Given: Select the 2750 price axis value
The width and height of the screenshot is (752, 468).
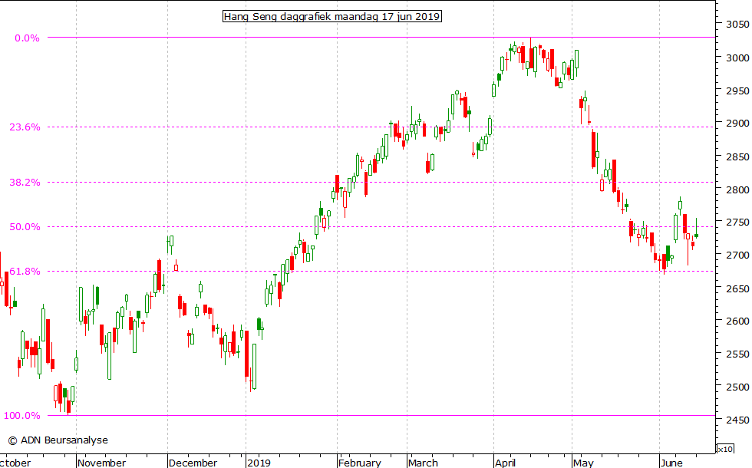Looking at the screenshot, I should pyautogui.click(x=735, y=222).
